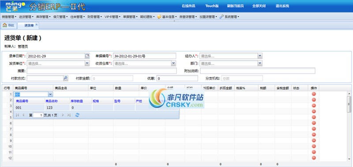Open the 借欠管理 menu
Screen dimensions: 353x167
[60, 17]
